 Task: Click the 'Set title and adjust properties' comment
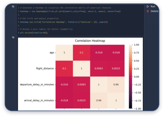coord(39,18)
